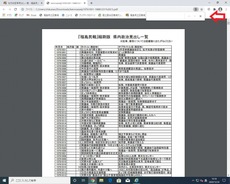Jump to the previous search match

pos(189,16)
